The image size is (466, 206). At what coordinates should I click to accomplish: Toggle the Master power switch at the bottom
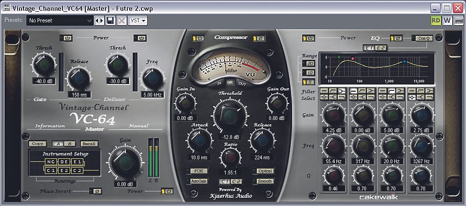[167, 191]
